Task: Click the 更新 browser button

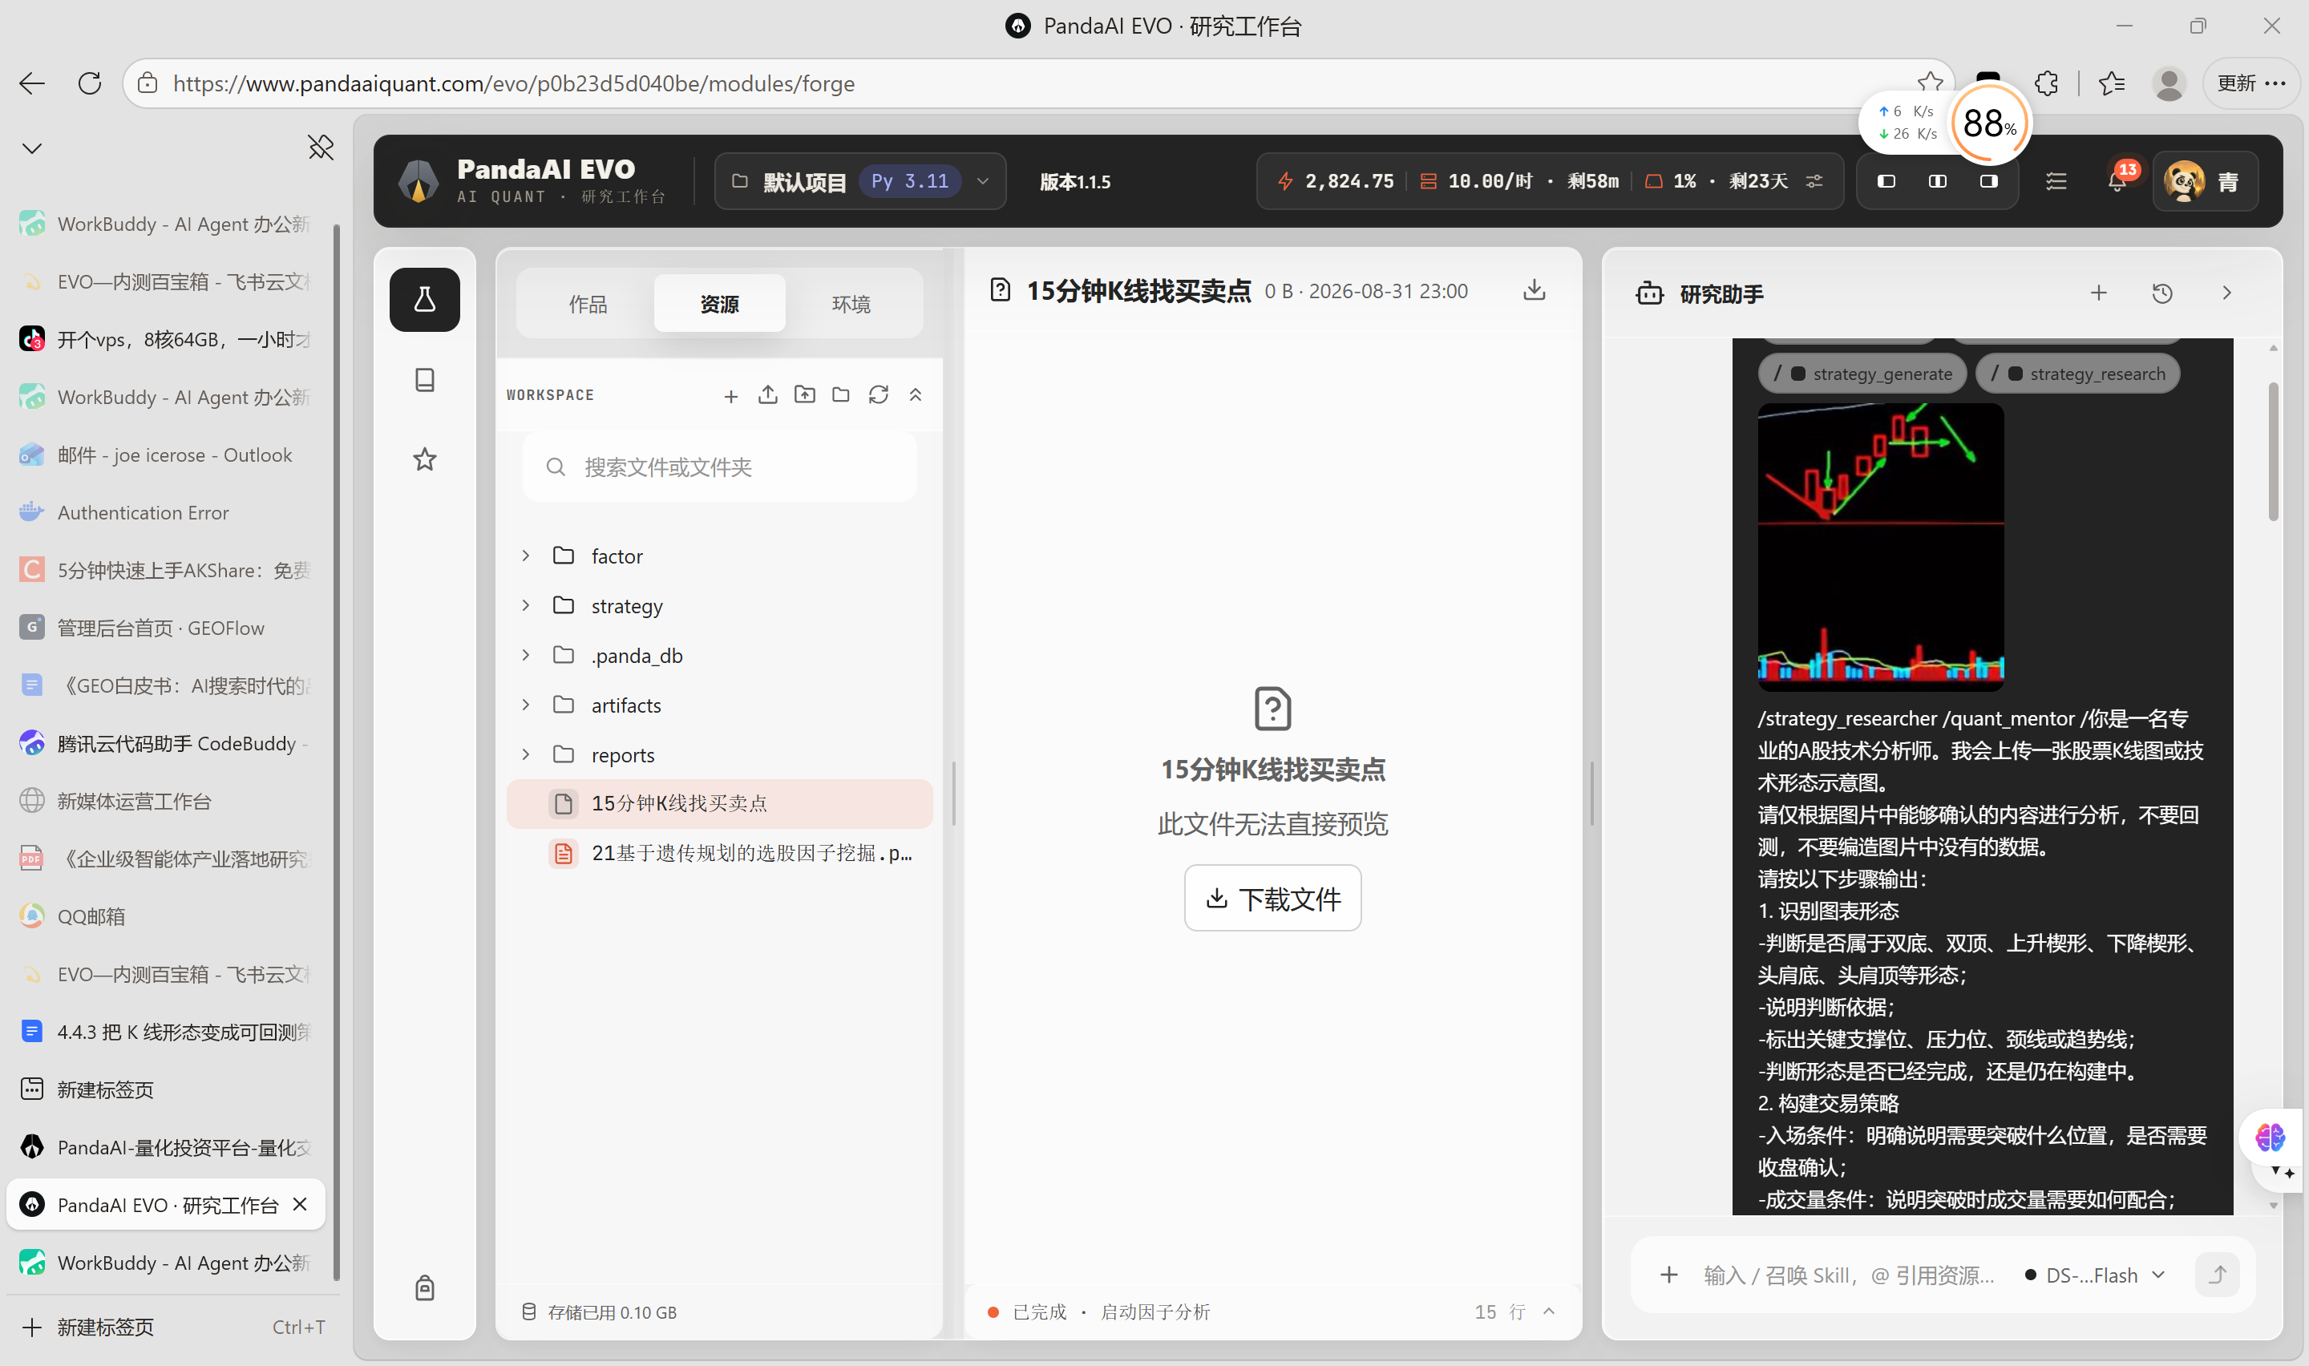Action: (2250, 83)
